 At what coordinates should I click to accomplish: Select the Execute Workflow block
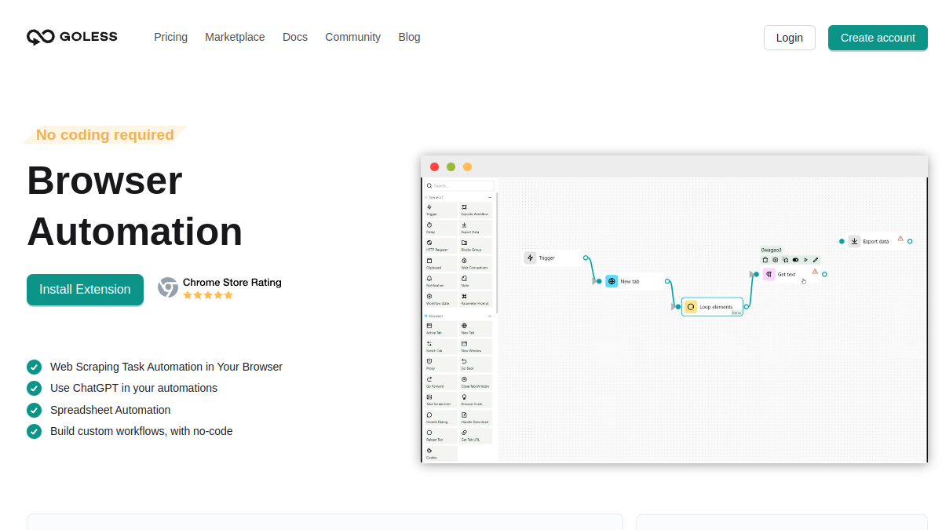point(476,210)
